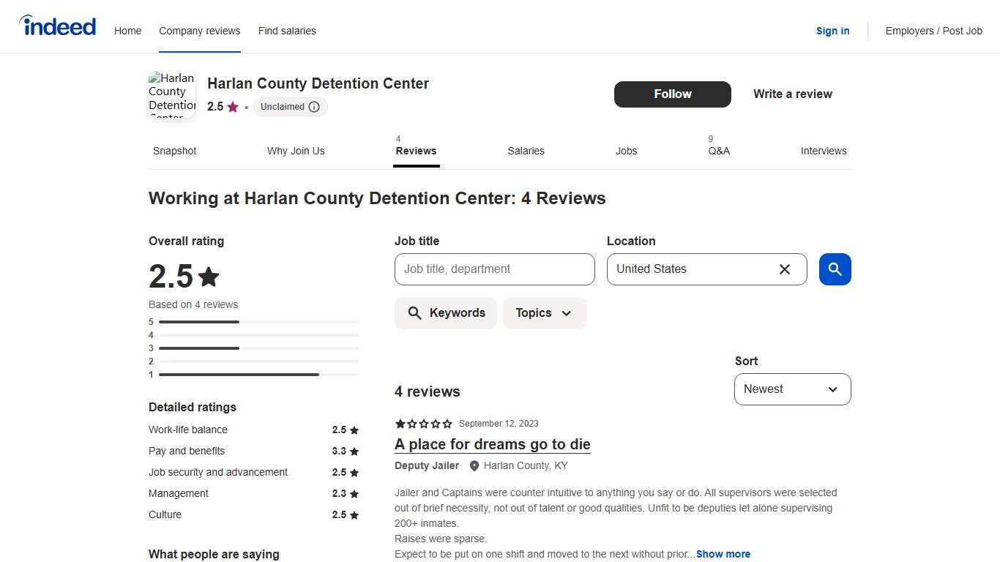Switch to the Salaries tab
The height and width of the screenshot is (562, 1000).
526,151
